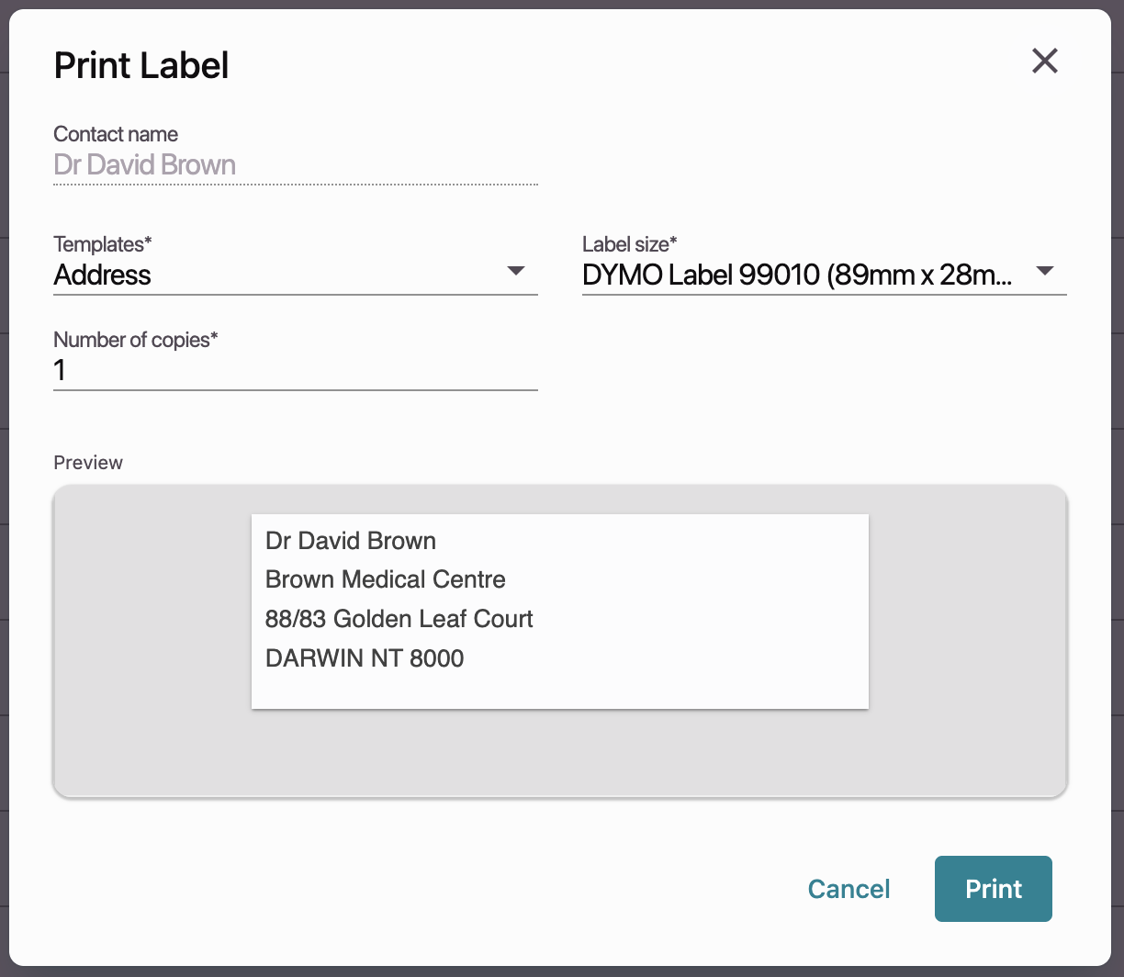The image size is (1124, 977).
Task: Expand the Templates dropdown arrow
Action: pos(516,272)
